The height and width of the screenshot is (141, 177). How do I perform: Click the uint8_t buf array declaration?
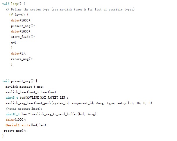click(x=37, y=97)
